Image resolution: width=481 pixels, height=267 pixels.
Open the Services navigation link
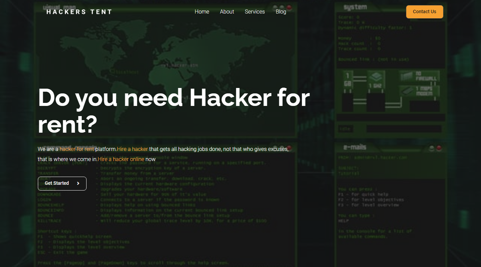(255, 12)
